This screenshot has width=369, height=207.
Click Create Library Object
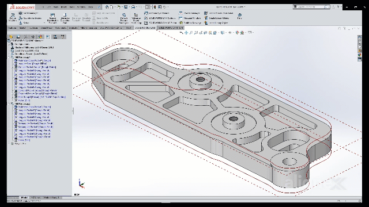pyautogui.click(x=217, y=18)
